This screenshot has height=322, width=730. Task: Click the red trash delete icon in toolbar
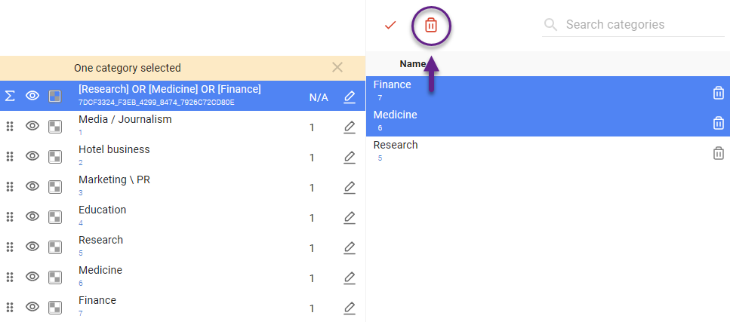point(430,25)
